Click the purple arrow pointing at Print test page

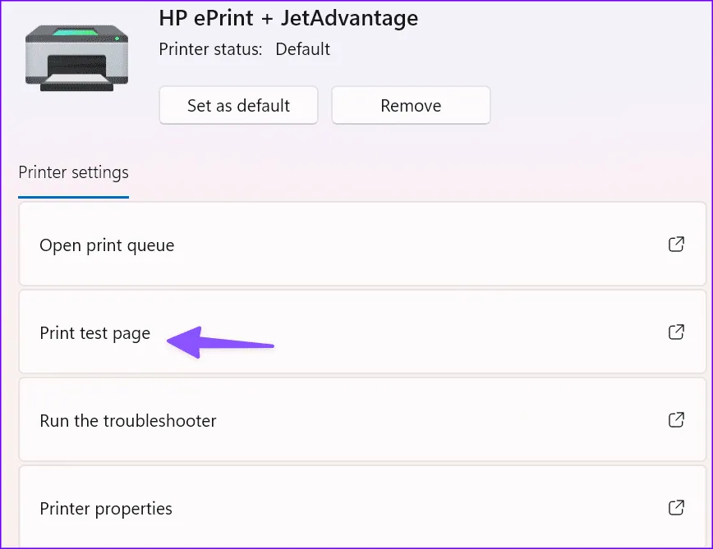[x=218, y=341]
